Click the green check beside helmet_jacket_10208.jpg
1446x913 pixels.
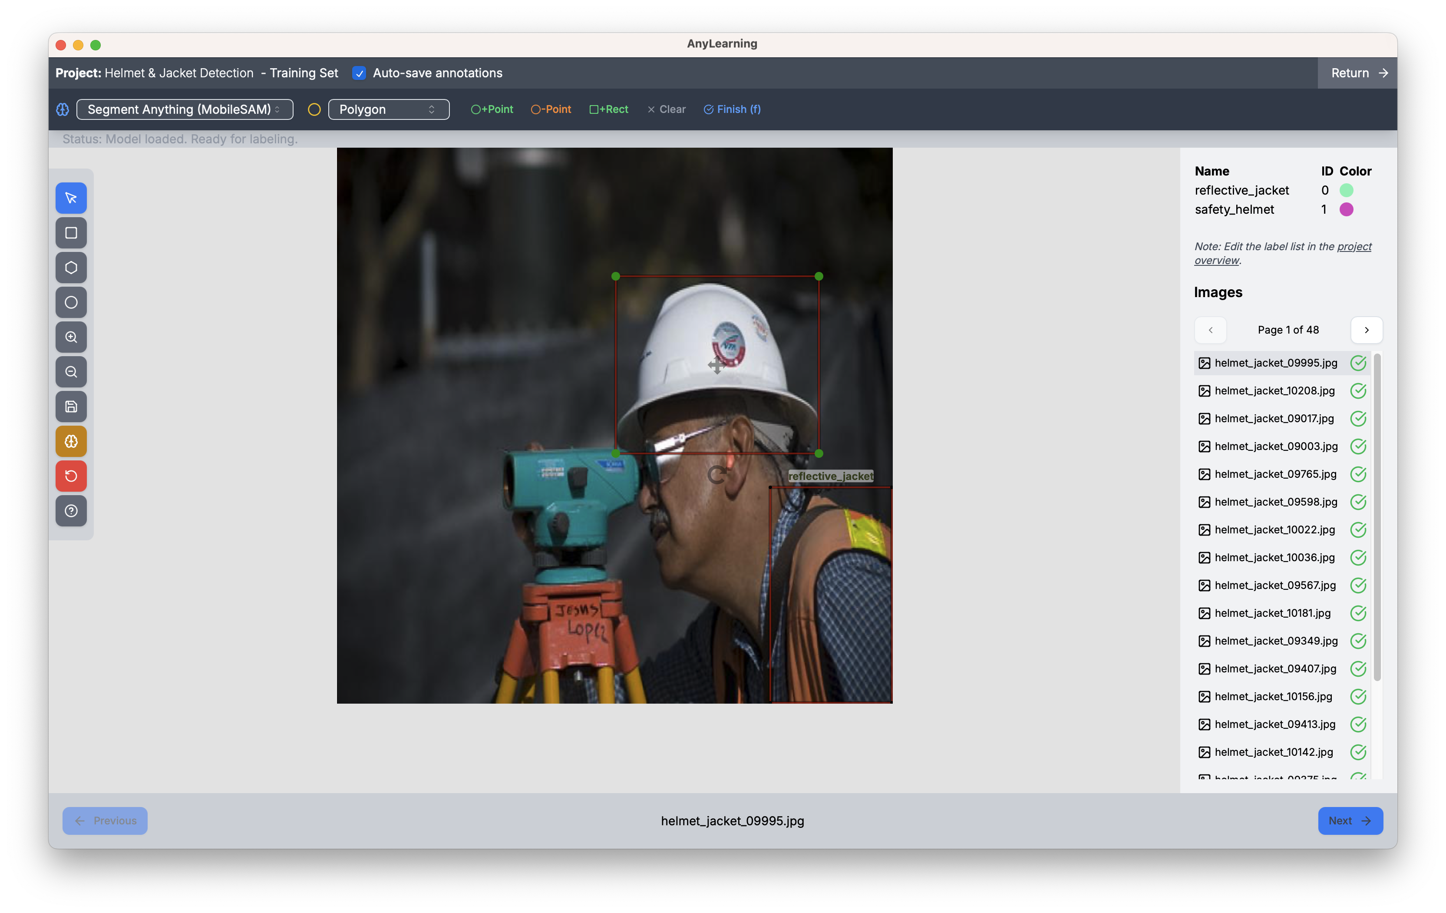point(1358,391)
